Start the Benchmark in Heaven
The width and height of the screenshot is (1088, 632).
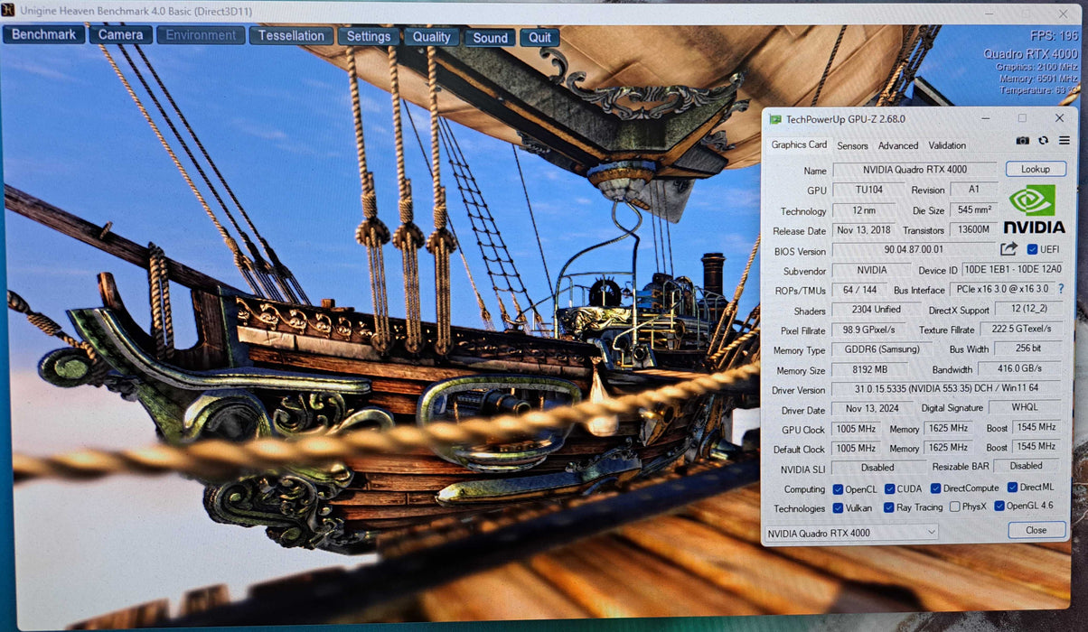(44, 34)
